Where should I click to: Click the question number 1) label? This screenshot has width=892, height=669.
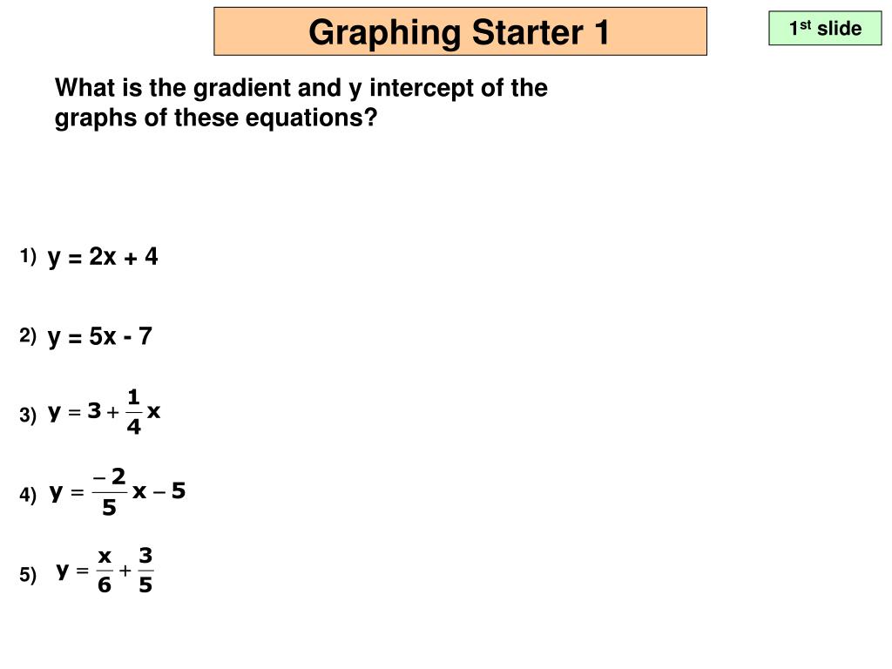28,256
